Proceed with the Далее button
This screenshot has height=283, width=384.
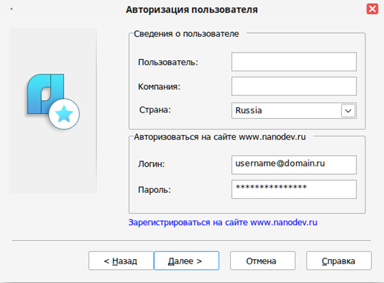pyautogui.click(x=186, y=261)
